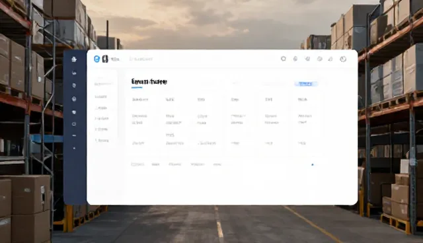Click the third icon in dark sidebar
423x243 pixels.
(74, 86)
